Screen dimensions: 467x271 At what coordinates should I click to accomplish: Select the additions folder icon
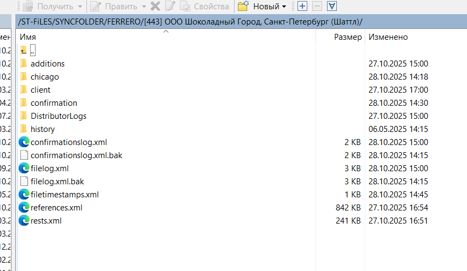click(x=24, y=63)
